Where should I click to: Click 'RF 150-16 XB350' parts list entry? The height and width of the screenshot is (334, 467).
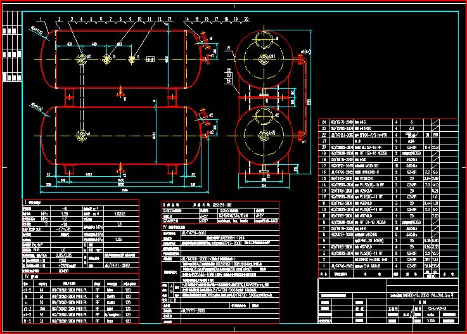coord(373,153)
